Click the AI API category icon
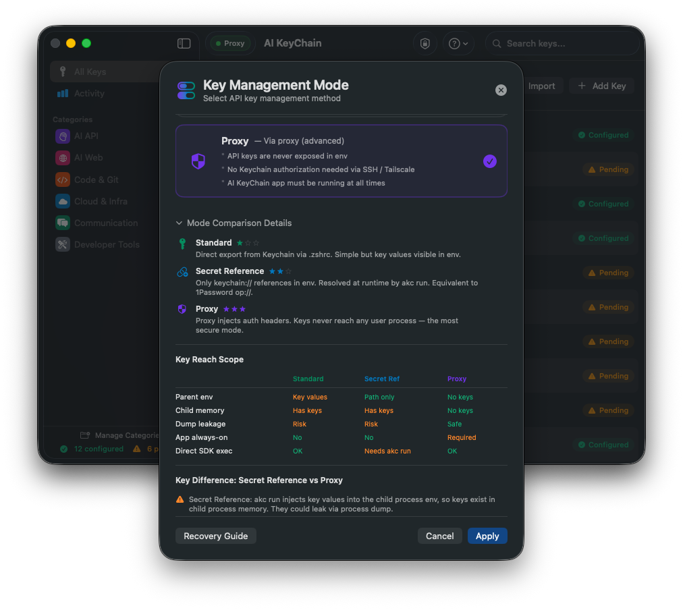 click(x=63, y=136)
